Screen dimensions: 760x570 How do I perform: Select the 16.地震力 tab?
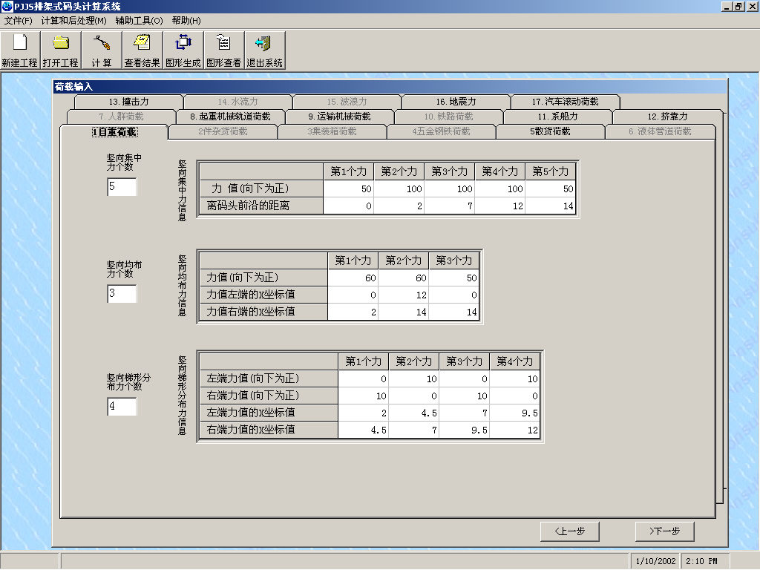point(456,102)
